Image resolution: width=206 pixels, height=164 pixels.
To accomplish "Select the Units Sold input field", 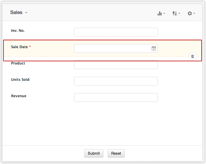I will (116, 81).
